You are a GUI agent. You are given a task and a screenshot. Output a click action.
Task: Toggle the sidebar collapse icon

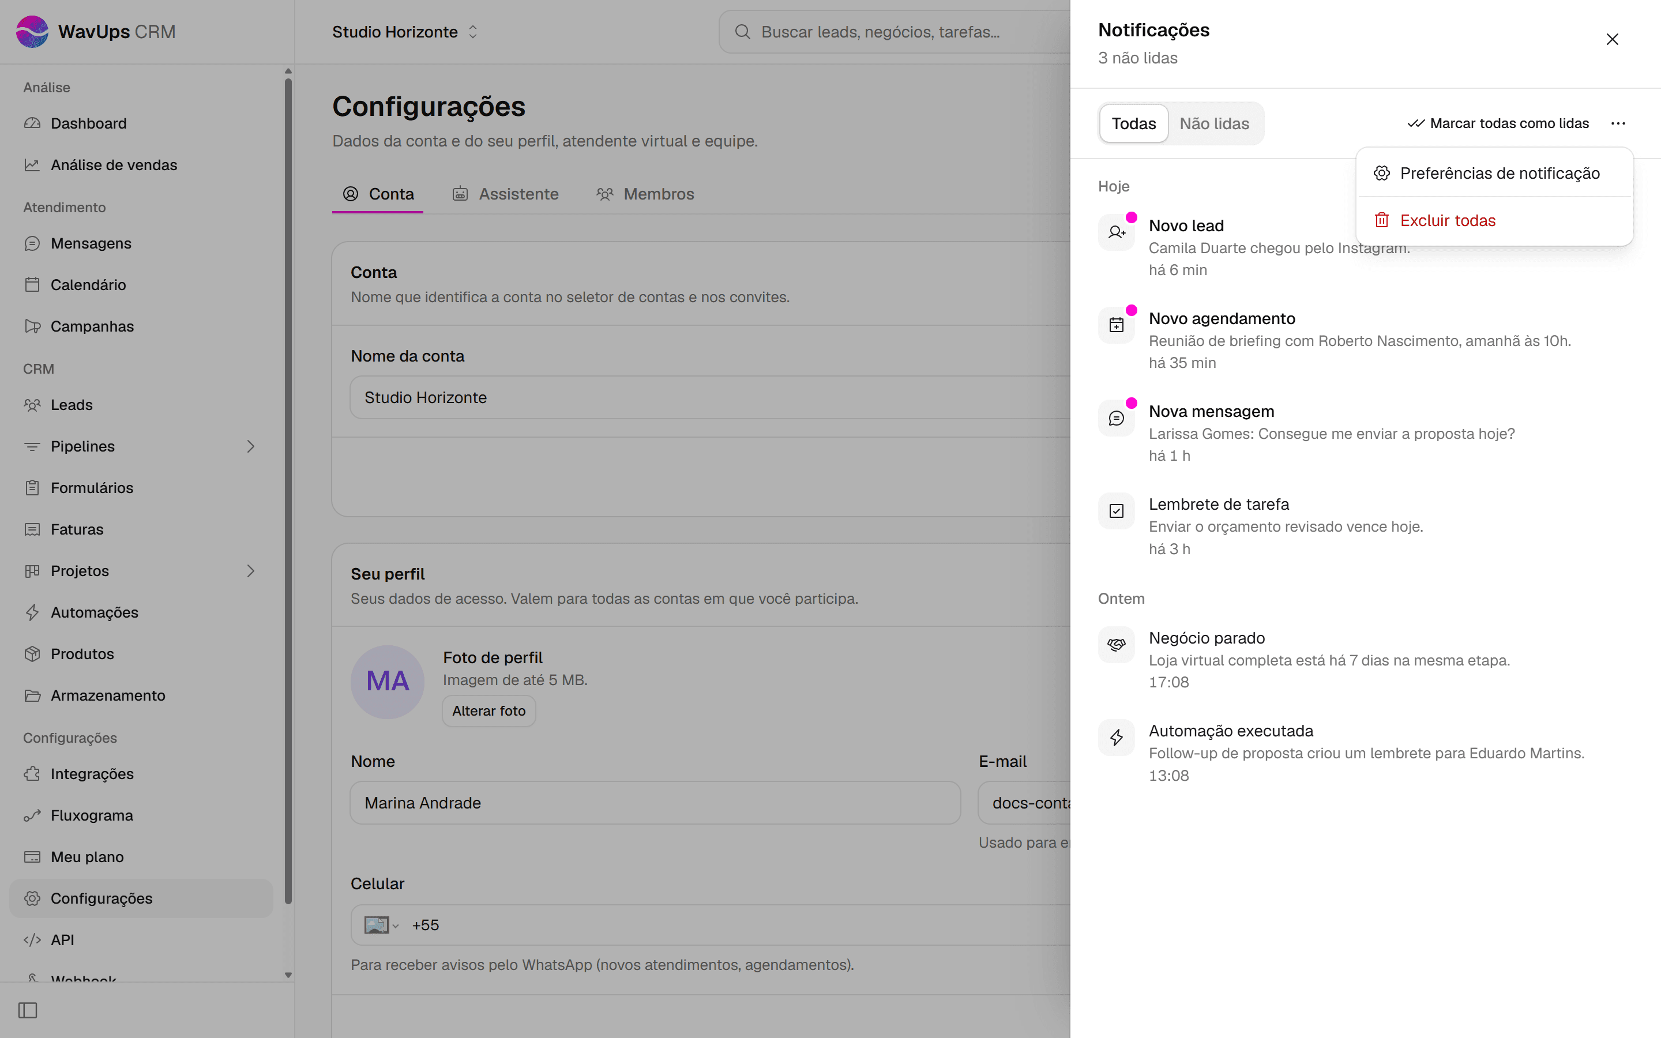pos(28,1010)
